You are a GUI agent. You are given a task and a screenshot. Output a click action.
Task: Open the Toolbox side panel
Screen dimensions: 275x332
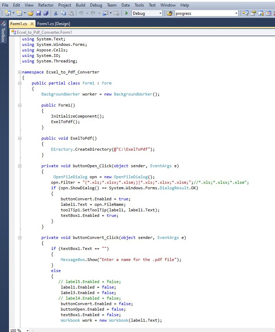(3, 34)
